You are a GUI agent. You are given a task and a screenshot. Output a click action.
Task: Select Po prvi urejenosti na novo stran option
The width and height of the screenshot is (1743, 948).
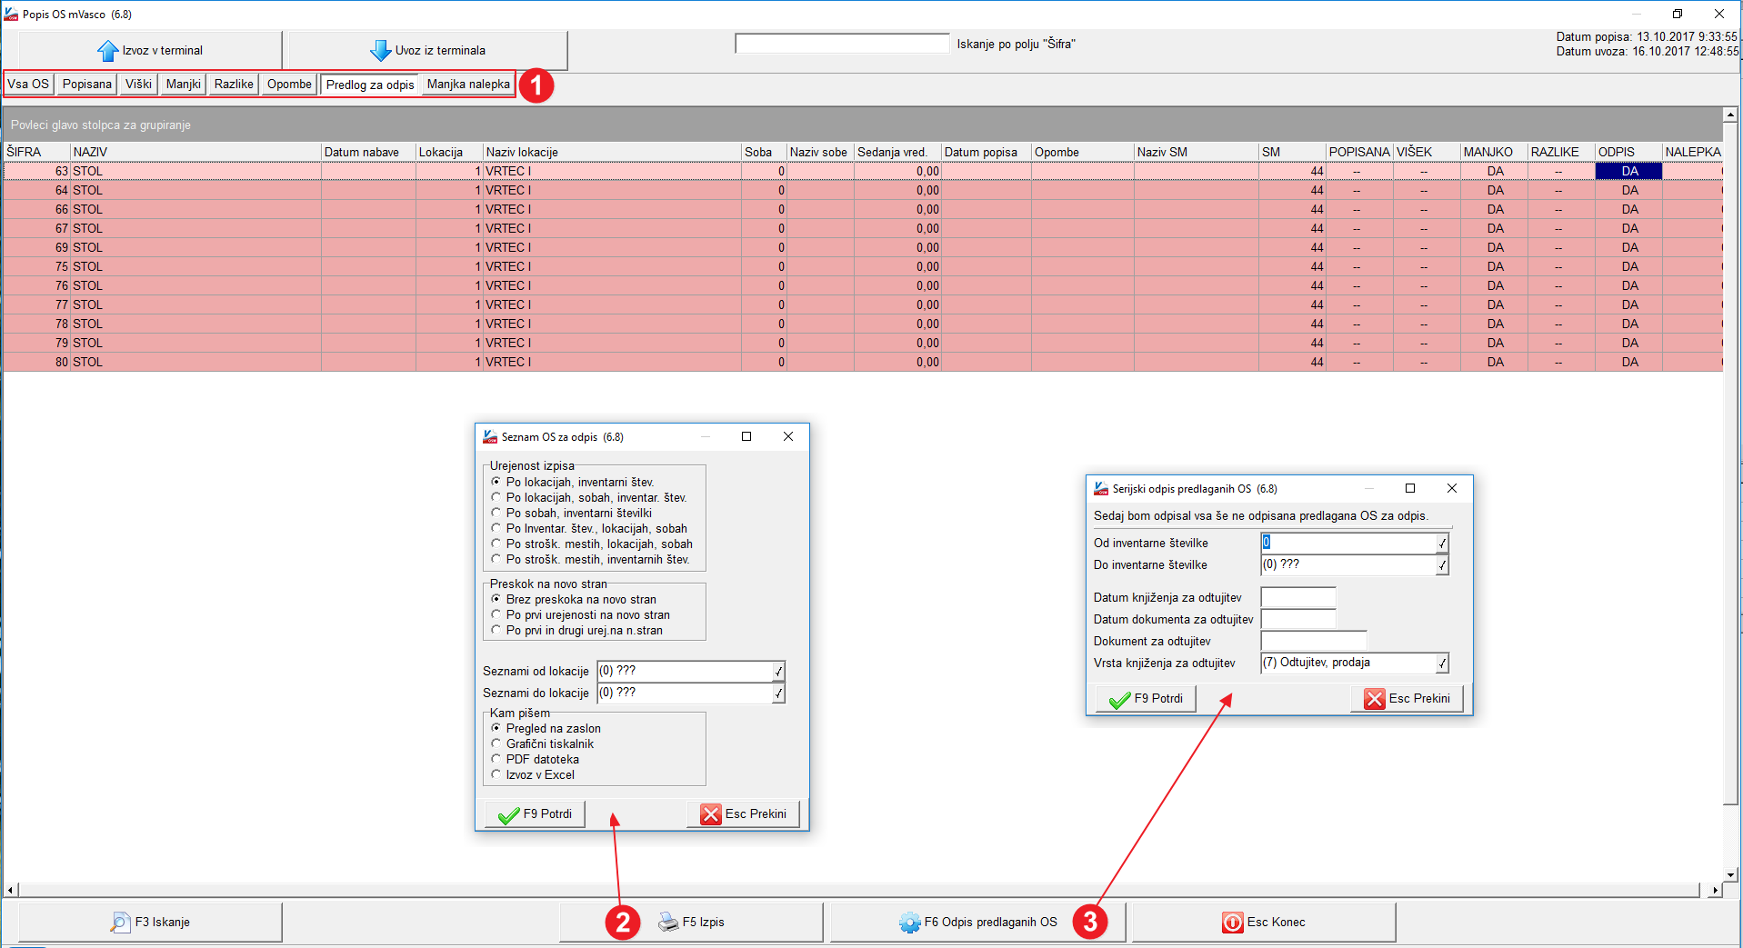tap(496, 614)
